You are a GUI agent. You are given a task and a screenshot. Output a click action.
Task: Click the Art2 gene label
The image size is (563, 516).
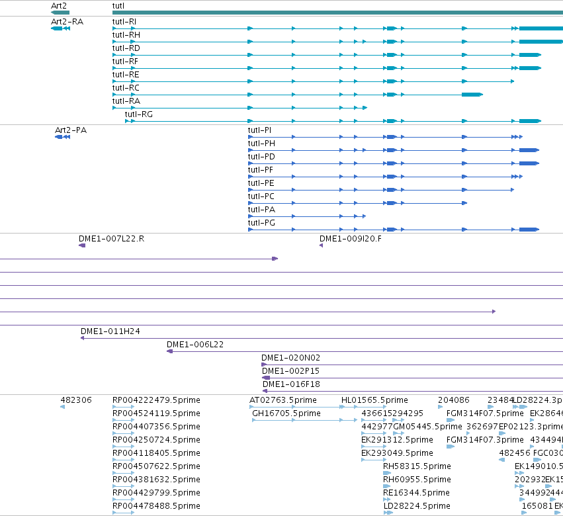59,6
